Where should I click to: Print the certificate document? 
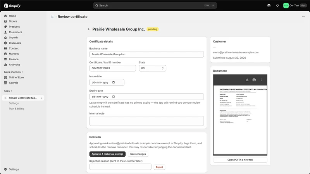tap(254, 80)
